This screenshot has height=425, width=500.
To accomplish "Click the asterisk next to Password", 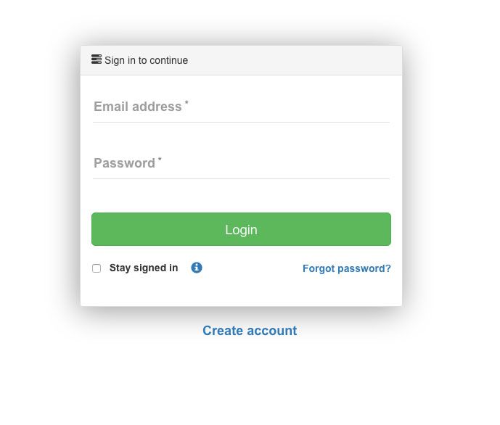I will coord(160,160).
